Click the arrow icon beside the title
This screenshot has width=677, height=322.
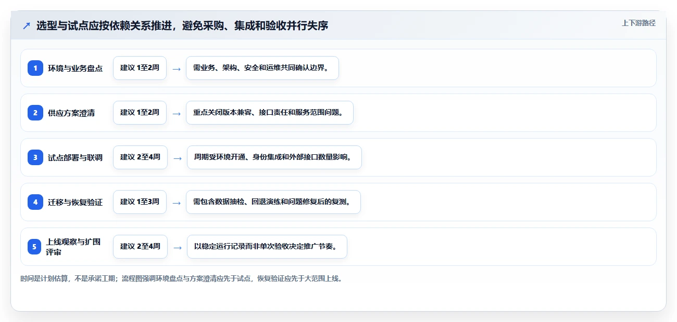pos(27,25)
